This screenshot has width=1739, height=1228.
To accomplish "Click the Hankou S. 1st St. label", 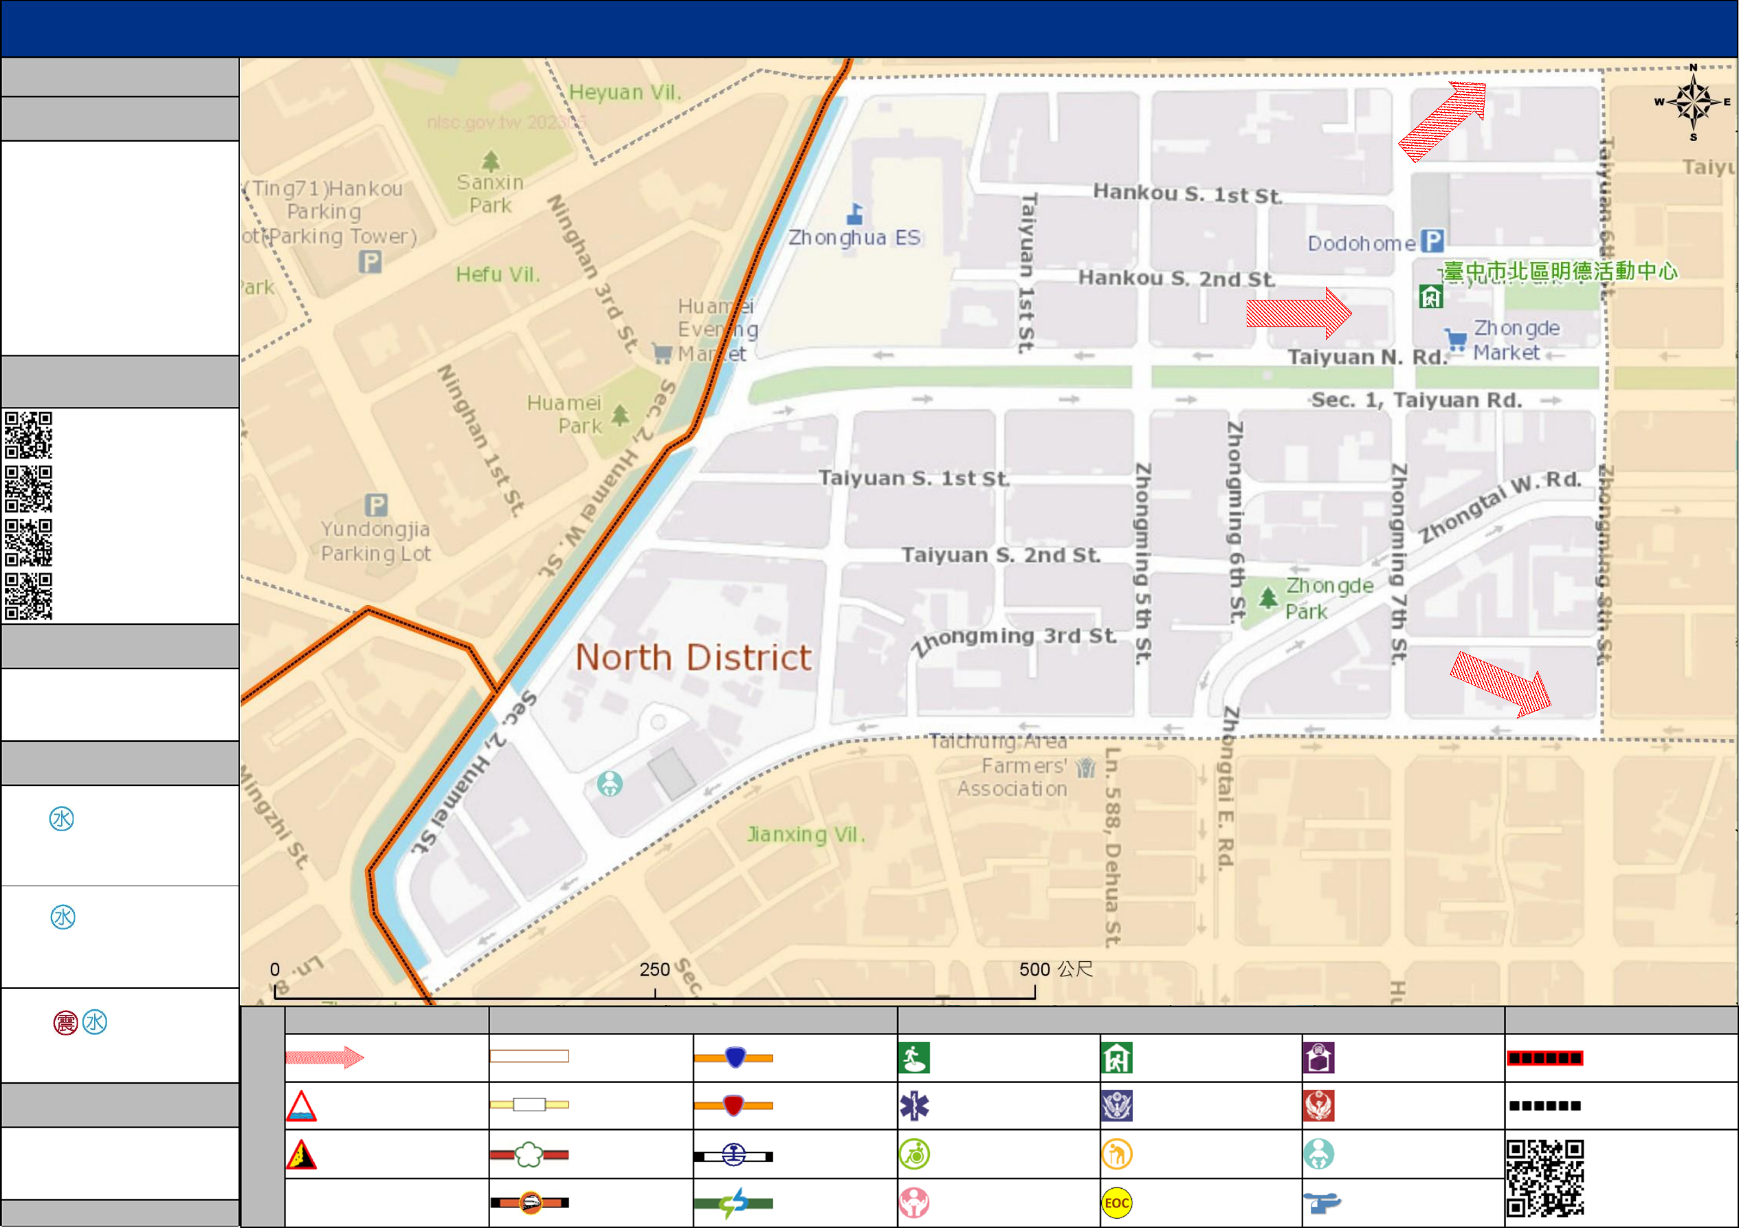I will [x=1188, y=194].
